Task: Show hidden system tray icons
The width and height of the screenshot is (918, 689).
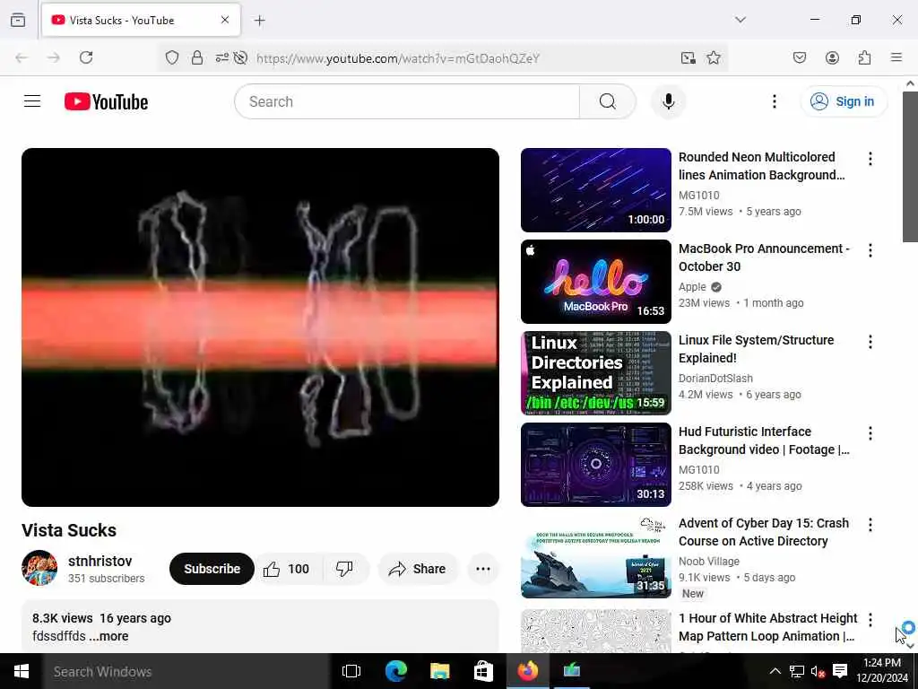Action: click(x=775, y=671)
